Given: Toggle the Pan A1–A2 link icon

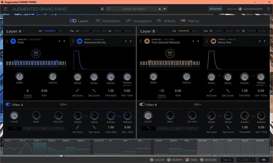Looking at the screenshot, I should [104, 31].
